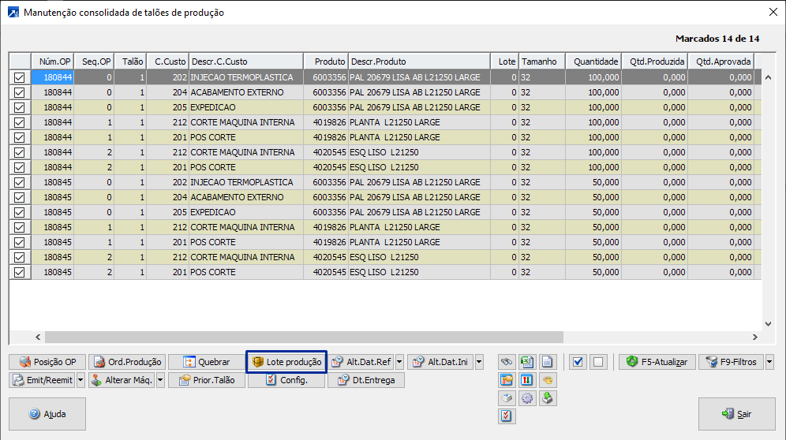Uncheck the first row INJECAO TERMOPLASTICA checkbox

(20, 77)
